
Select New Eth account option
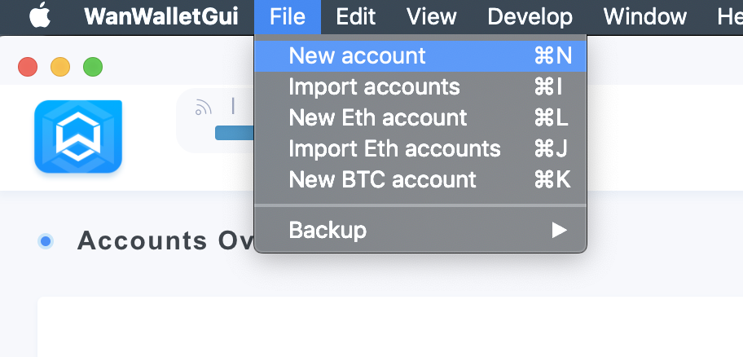(x=420, y=117)
